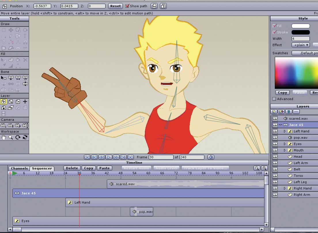Viewport: 318px width, 233px height.
Task: Uncheck the Show path checkbox
Action: click(x=127, y=6)
